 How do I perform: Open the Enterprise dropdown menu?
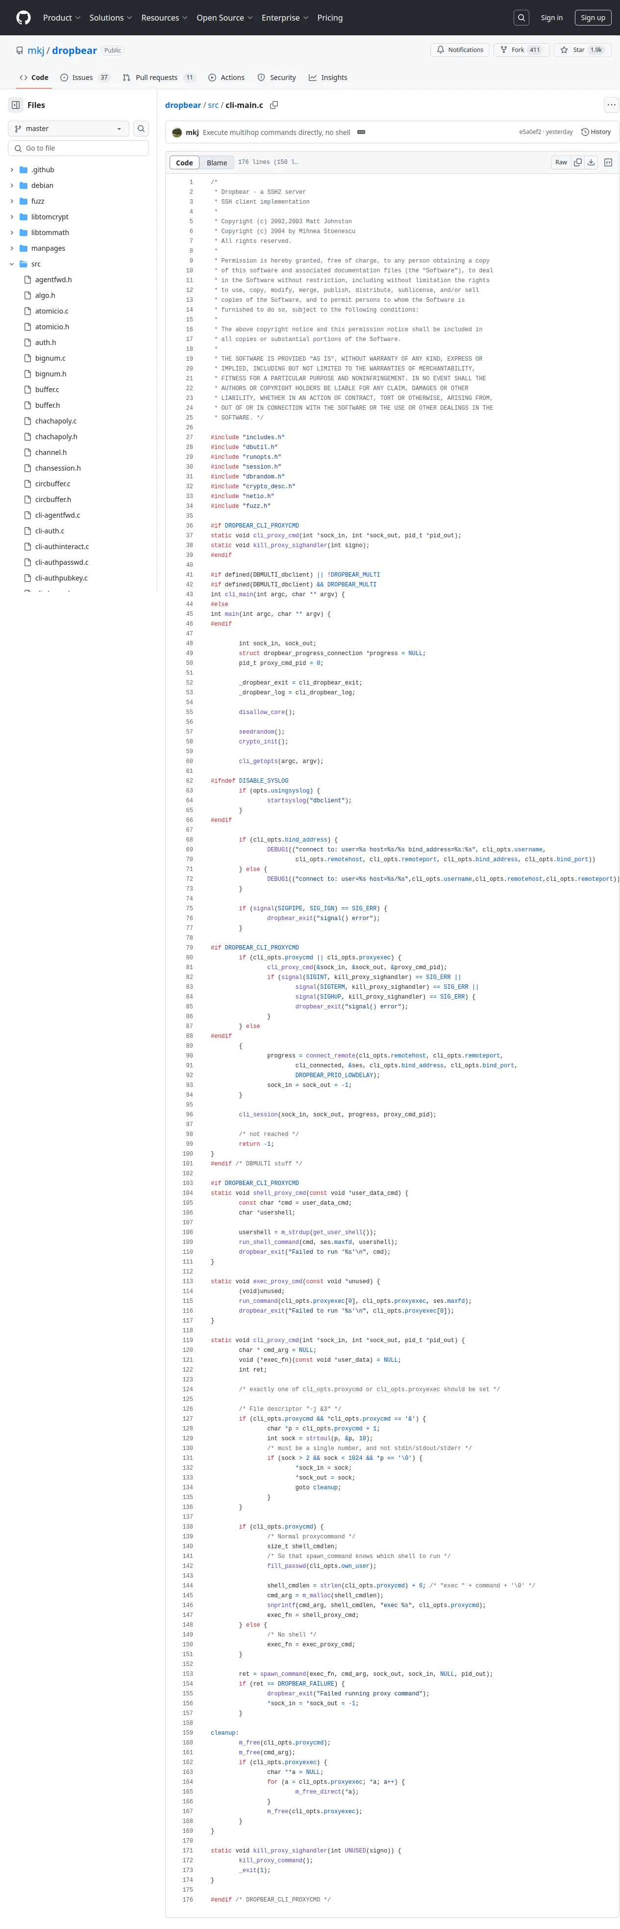pyautogui.click(x=285, y=18)
